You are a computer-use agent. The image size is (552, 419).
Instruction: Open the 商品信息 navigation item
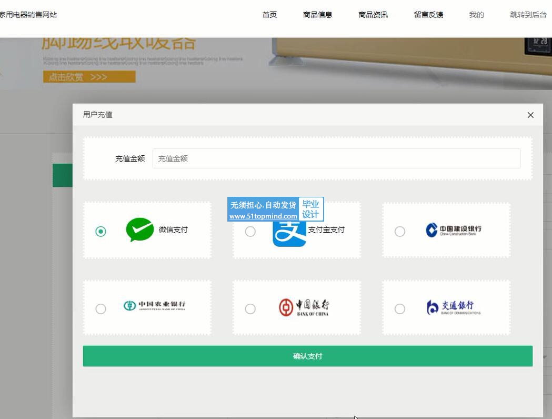click(317, 15)
